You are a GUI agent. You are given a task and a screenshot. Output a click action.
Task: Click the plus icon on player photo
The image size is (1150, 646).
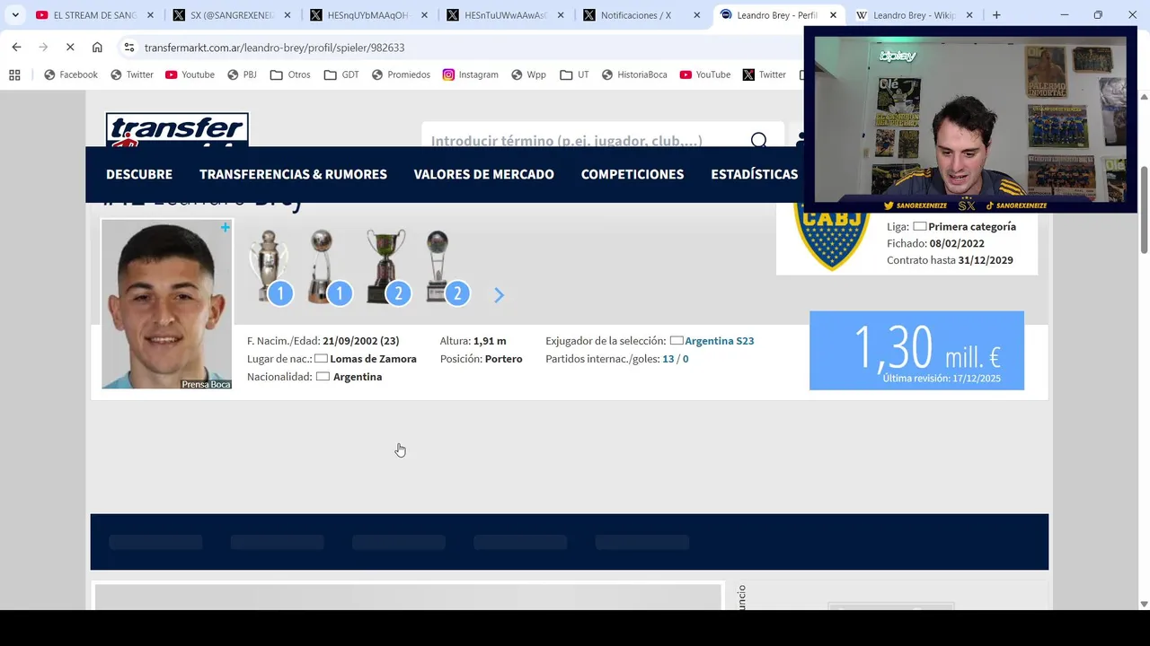coord(226,228)
